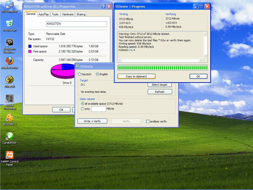Click the Select target button
253x190 pixels.
click(x=159, y=85)
